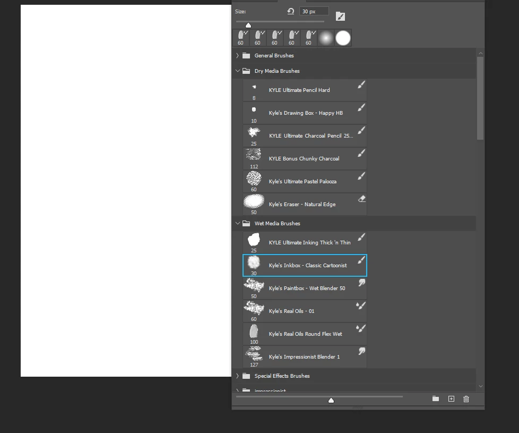The width and height of the screenshot is (519, 433).
Task: Click the reset brush size arrow icon
Action: tap(291, 11)
